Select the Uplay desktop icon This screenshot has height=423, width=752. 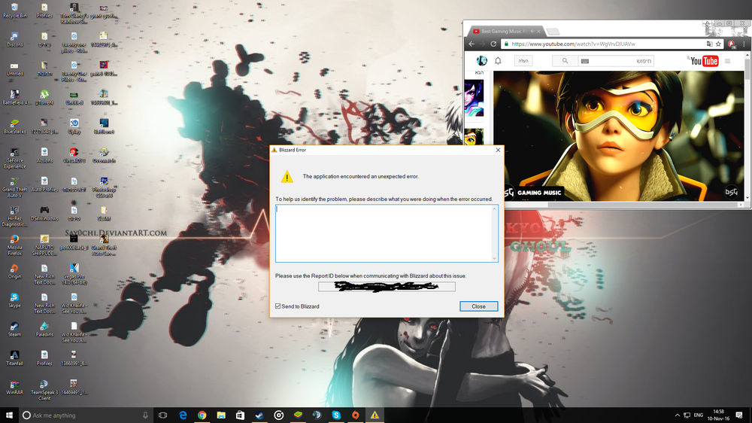(x=74, y=124)
